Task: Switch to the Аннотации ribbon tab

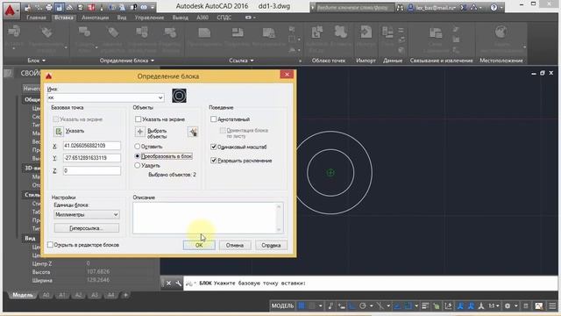Action: click(95, 18)
